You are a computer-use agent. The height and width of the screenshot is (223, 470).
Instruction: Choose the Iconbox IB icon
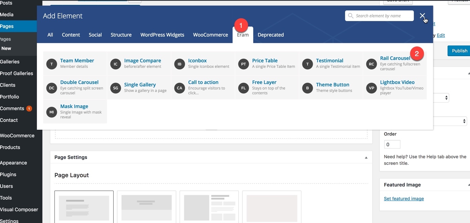[x=180, y=64]
